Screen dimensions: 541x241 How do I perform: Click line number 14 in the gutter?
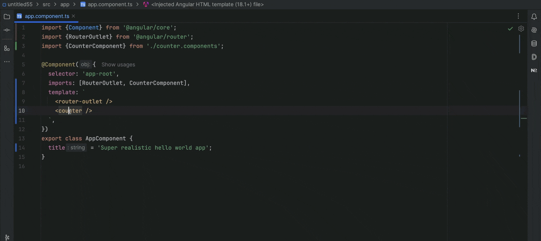point(21,147)
